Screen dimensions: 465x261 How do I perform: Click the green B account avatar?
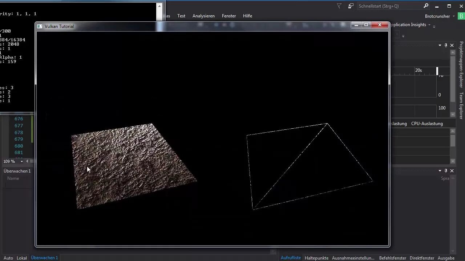(x=462, y=16)
